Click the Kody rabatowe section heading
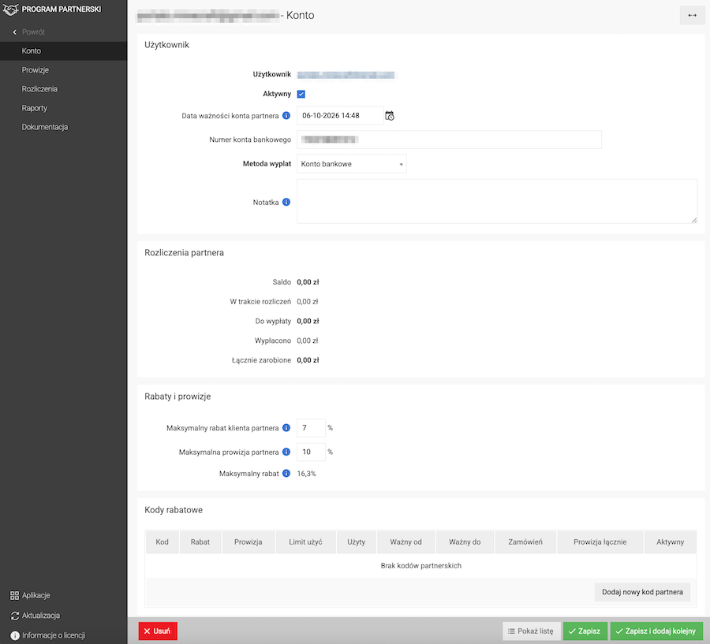This screenshot has height=644, width=710. tap(174, 510)
